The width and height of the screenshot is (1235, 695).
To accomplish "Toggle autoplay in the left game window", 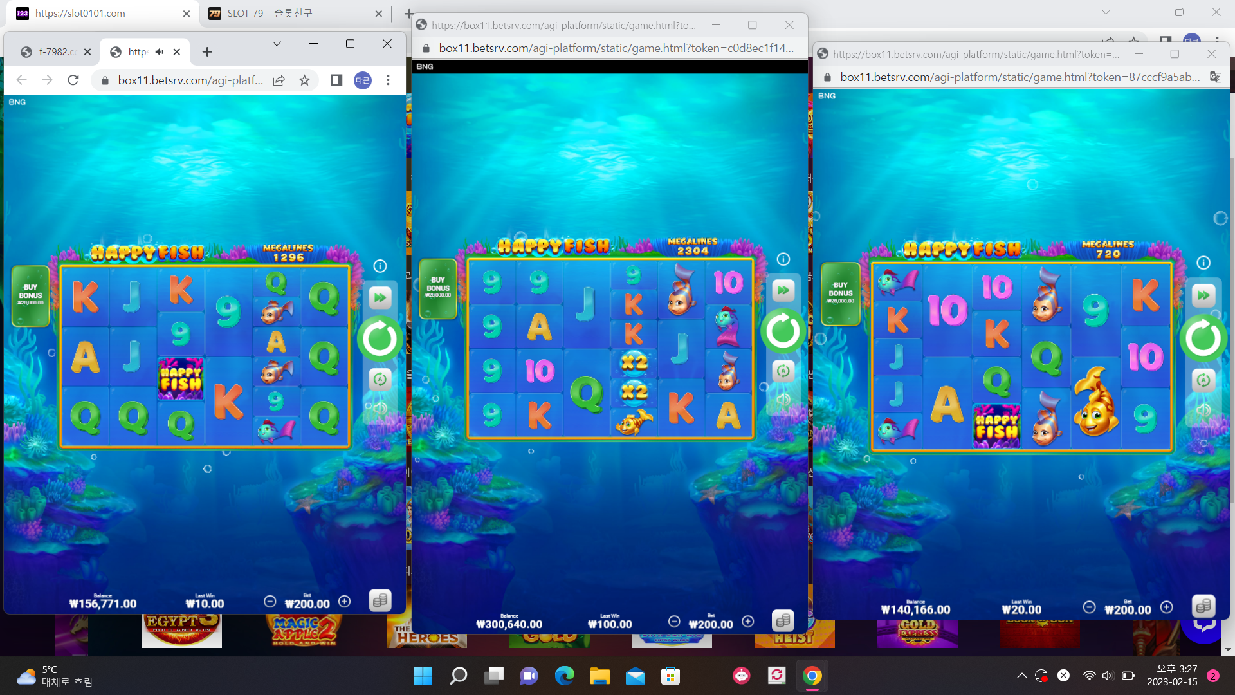I will (x=380, y=379).
